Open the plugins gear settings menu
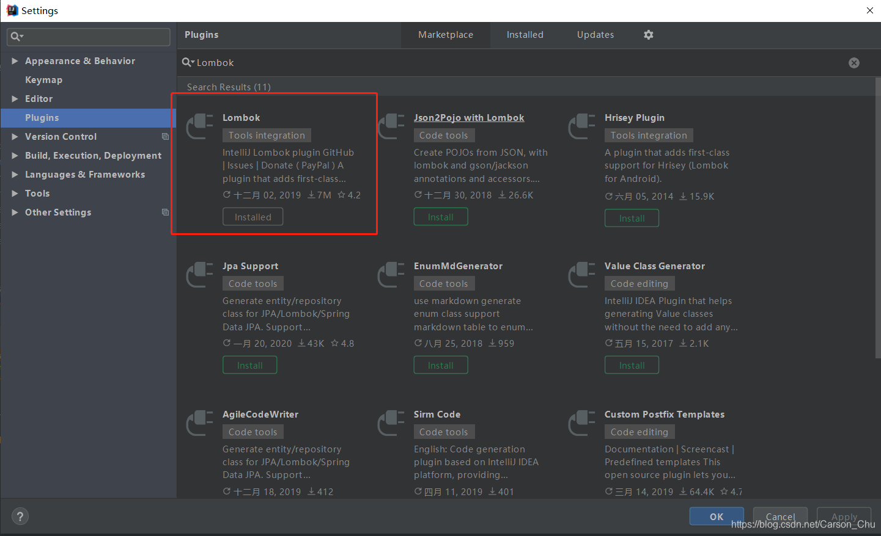This screenshot has height=536, width=881. [x=649, y=35]
